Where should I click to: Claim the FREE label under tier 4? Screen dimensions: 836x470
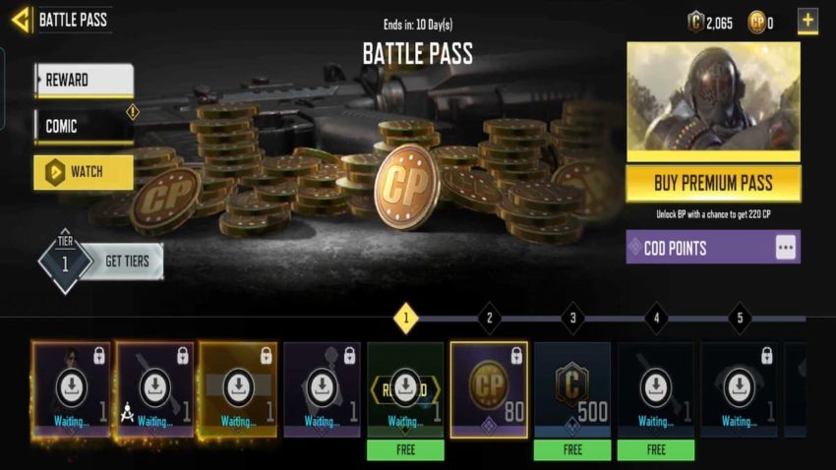coord(656,449)
